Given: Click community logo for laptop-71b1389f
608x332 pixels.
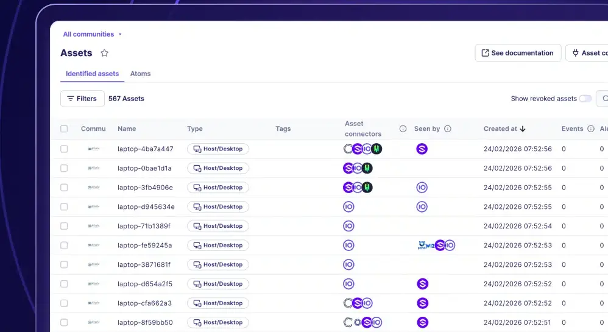Looking at the screenshot, I should [x=93, y=226].
